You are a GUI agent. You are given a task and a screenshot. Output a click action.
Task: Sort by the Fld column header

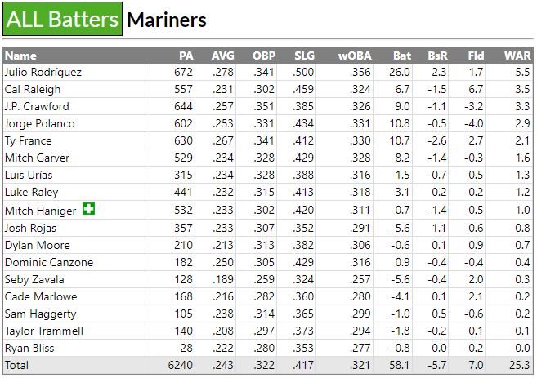coord(476,56)
